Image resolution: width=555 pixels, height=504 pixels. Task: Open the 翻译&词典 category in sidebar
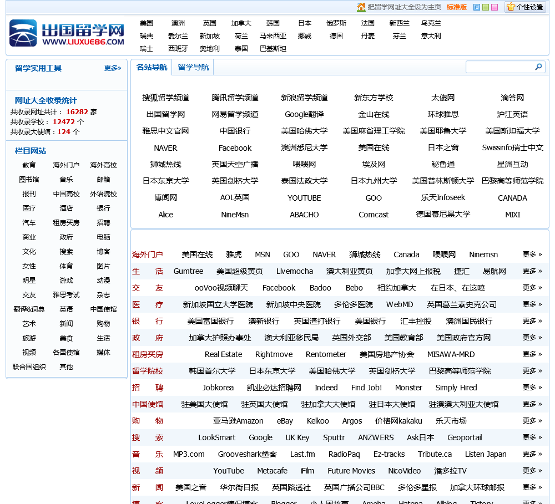click(x=29, y=309)
